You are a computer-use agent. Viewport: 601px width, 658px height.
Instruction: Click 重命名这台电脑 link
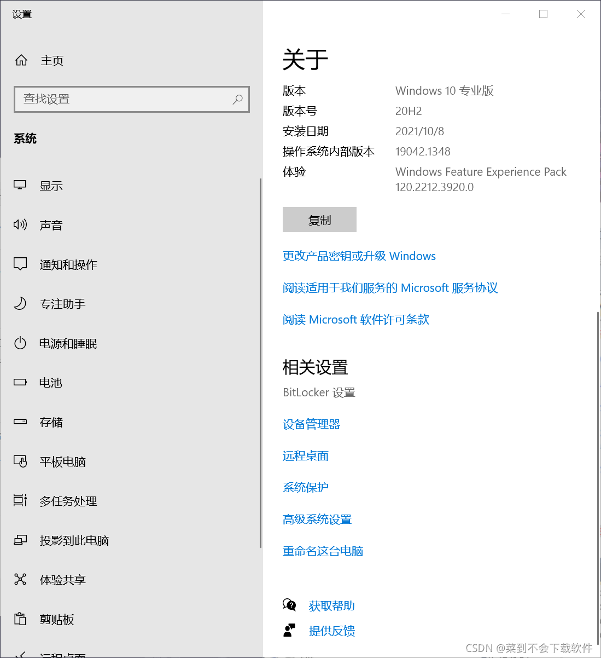pos(323,551)
